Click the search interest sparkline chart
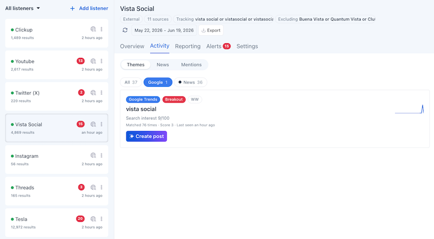Viewport: 434px width, 239px height. click(410, 109)
